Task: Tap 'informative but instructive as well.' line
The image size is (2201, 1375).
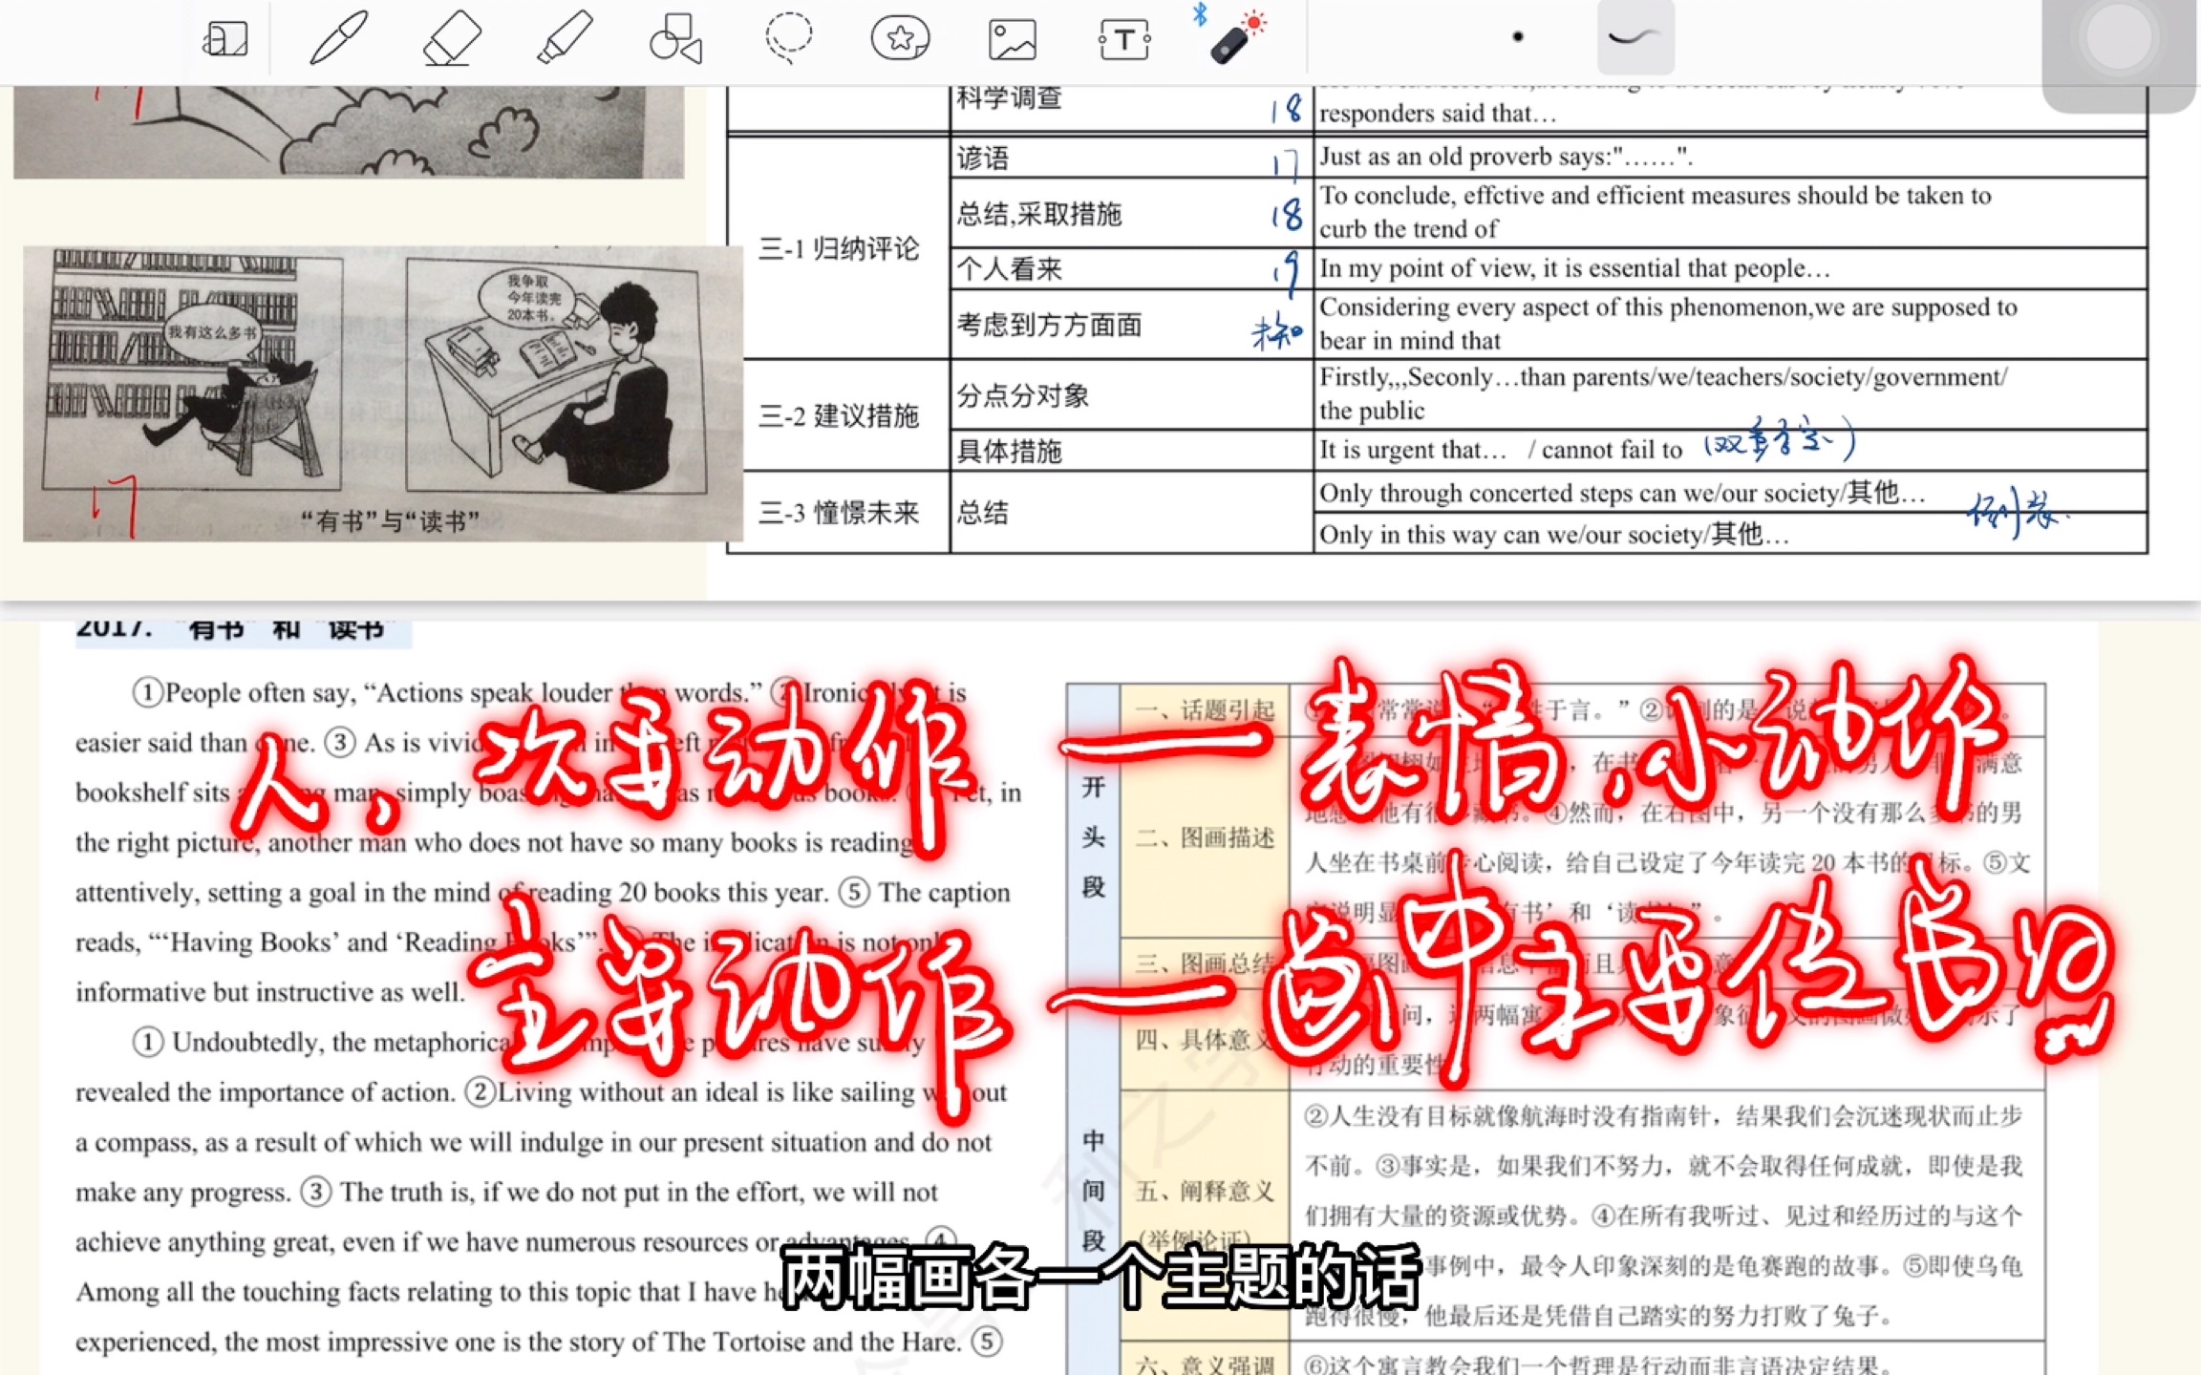Action: [269, 992]
